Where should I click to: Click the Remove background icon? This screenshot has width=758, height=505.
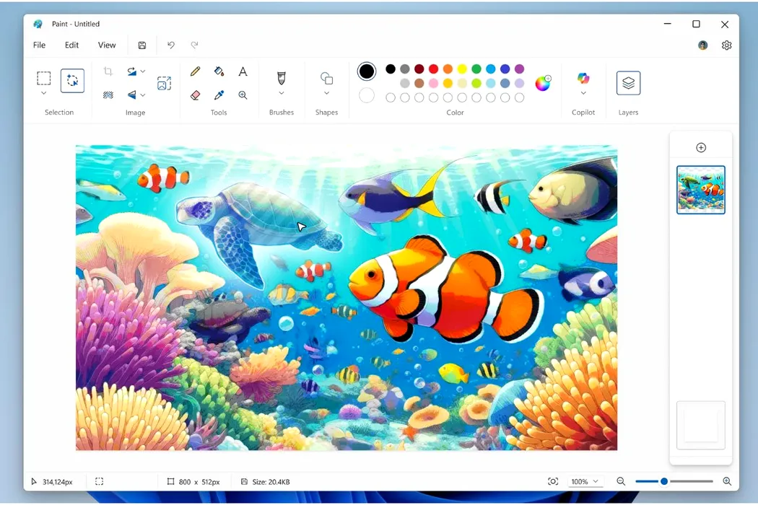click(x=108, y=95)
